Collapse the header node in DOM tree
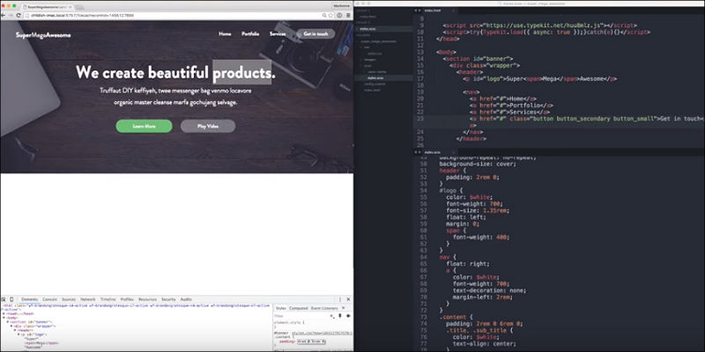Viewport: 705px width, 352px height. click(15, 330)
